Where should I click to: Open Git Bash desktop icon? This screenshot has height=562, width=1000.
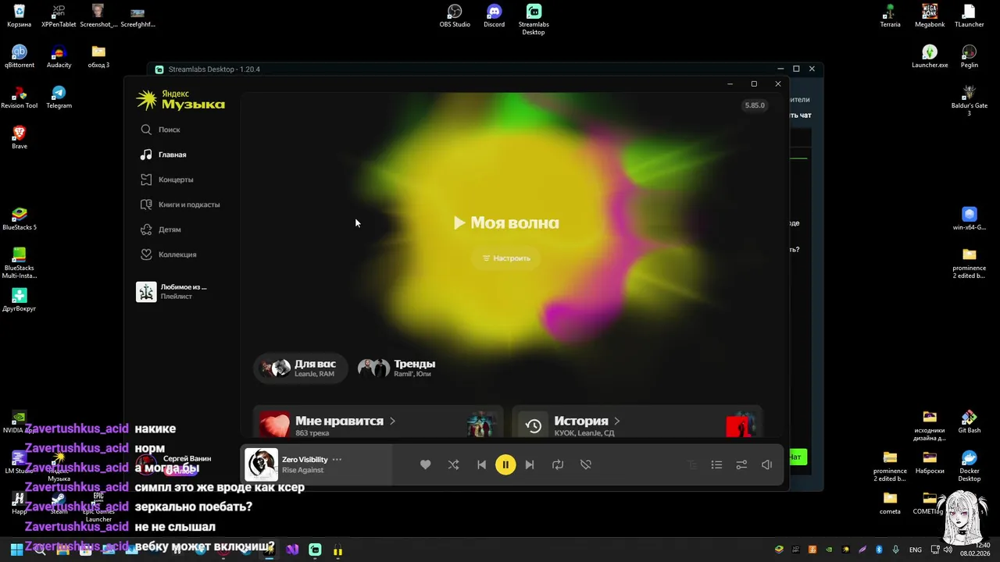click(970, 421)
